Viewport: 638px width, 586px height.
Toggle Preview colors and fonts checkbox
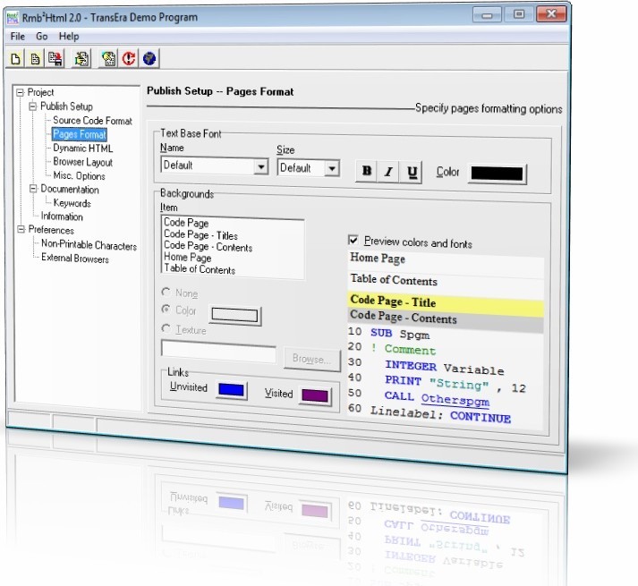coord(353,240)
